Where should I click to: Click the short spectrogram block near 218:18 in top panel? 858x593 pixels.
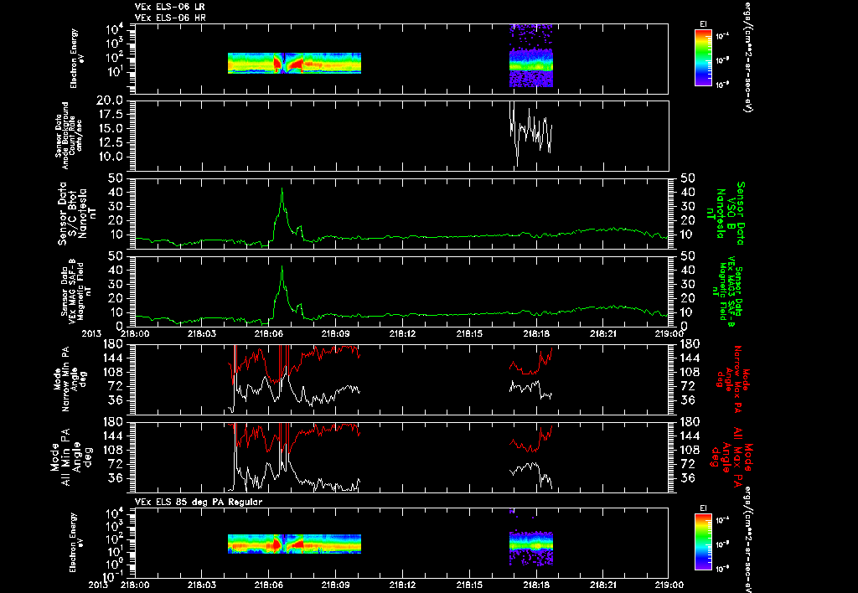[x=531, y=56]
